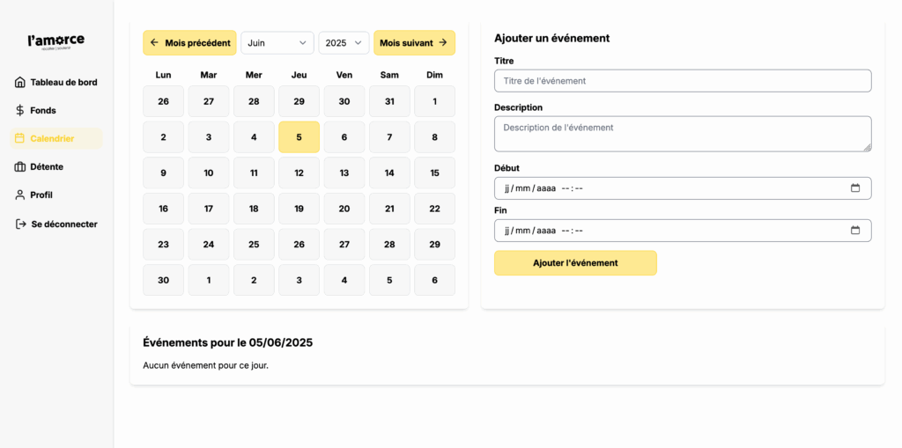Go to next month with Mois suivant
This screenshot has width=902, height=448.
point(414,42)
